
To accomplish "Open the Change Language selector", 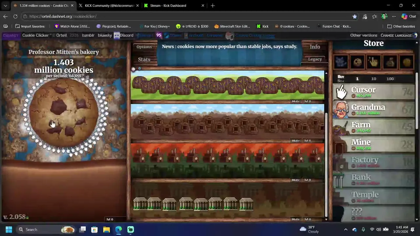I will (x=399, y=35).
